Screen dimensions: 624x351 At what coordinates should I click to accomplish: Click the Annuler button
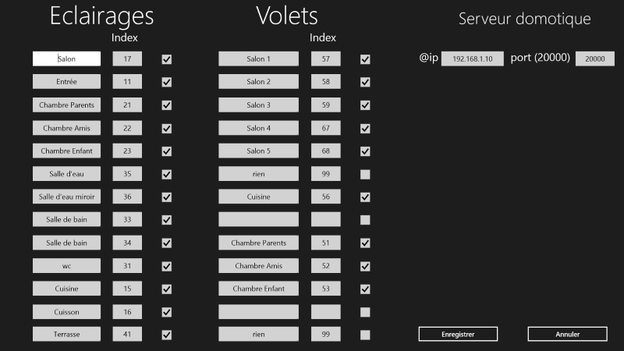(568, 334)
